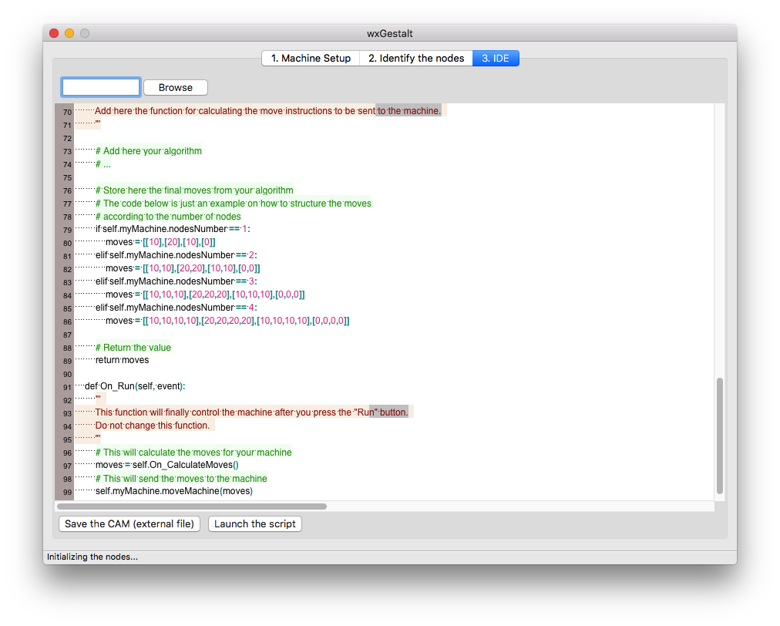Viewport: 780px width, 626px height.
Task: Click '# Store here the final moves' comment
Action: (194, 190)
